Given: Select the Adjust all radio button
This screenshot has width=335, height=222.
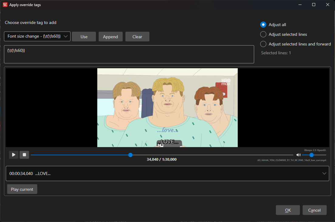Looking at the screenshot, I should tap(263, 25).
